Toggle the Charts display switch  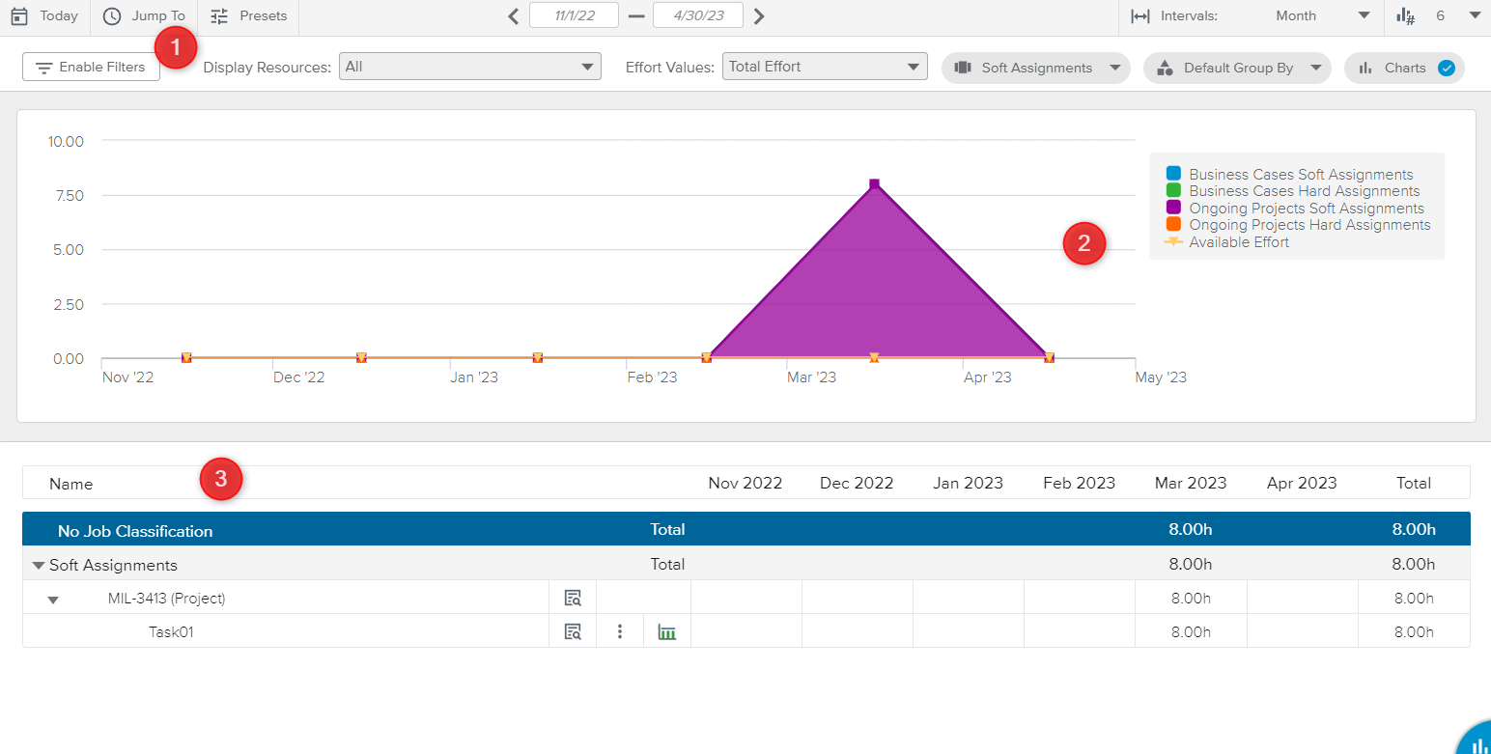click(x=1446, y=68)
